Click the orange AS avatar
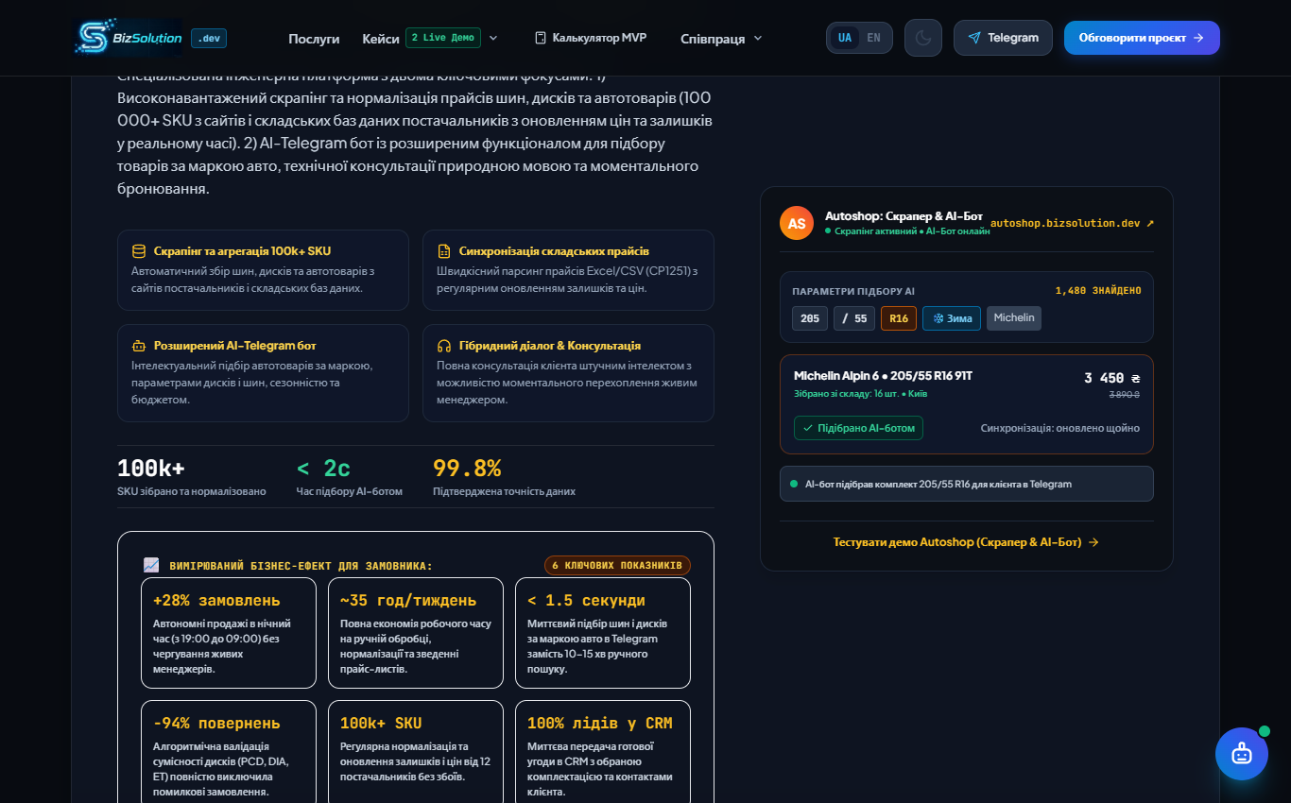The image size is (1291, 803). pyautogui.click(x=797, y=223)
